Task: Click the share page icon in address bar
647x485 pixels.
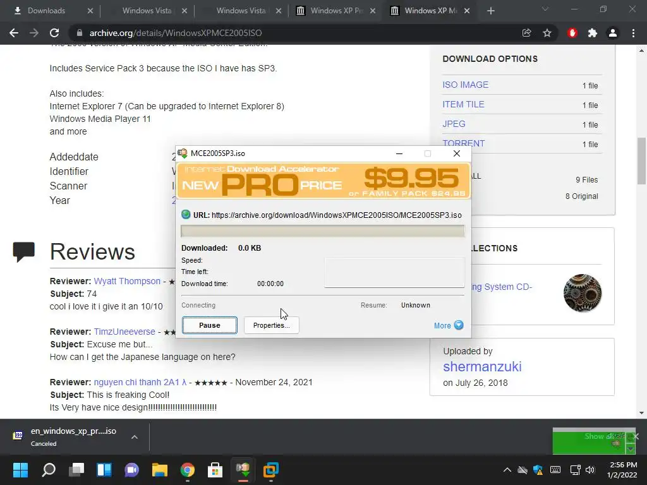Action: click(x=526, y=33)
